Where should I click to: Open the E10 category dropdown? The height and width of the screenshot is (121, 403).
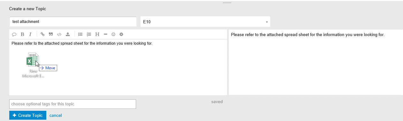(205, 22)
